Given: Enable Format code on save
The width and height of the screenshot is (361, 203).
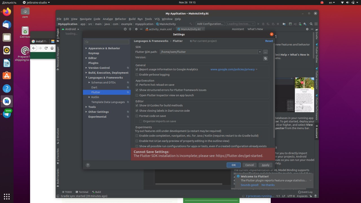Looking at the screenshot, I should click(137, 116).
